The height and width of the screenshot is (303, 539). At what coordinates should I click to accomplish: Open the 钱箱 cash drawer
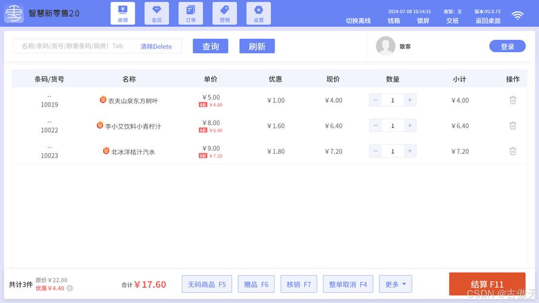pyautogui.click(x=394, y=21)
